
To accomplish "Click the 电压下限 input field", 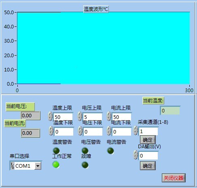I will pyautogui.click(x=93, y=132).
